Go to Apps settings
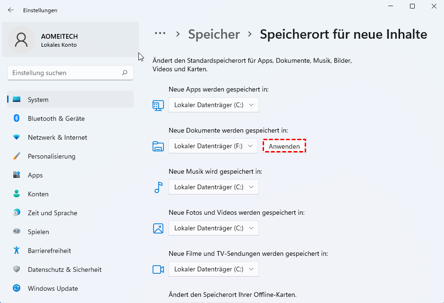Viewport: 444px width, 303px height. [x=35, y=175]
